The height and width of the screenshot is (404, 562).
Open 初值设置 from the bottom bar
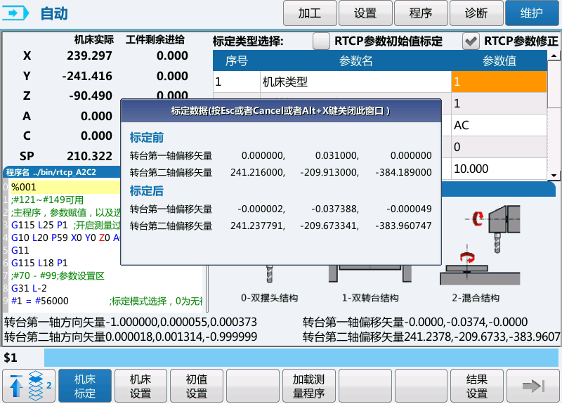[197, 386]
